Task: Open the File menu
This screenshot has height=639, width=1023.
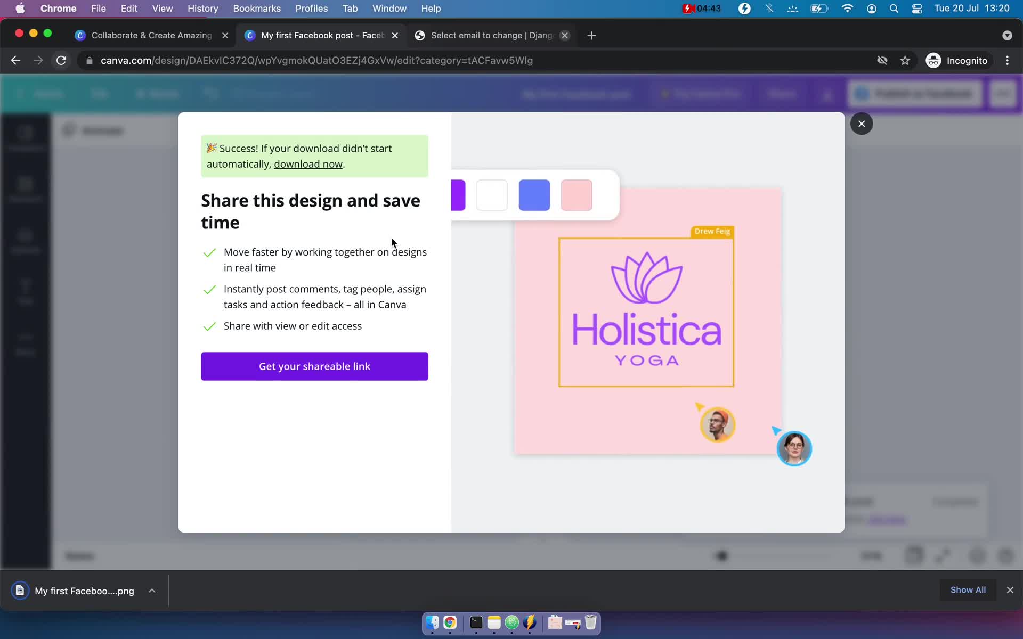Action: pos(98,8)
